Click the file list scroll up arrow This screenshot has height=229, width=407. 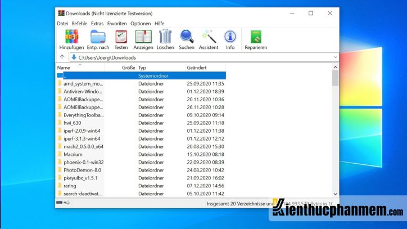[335, 67]
